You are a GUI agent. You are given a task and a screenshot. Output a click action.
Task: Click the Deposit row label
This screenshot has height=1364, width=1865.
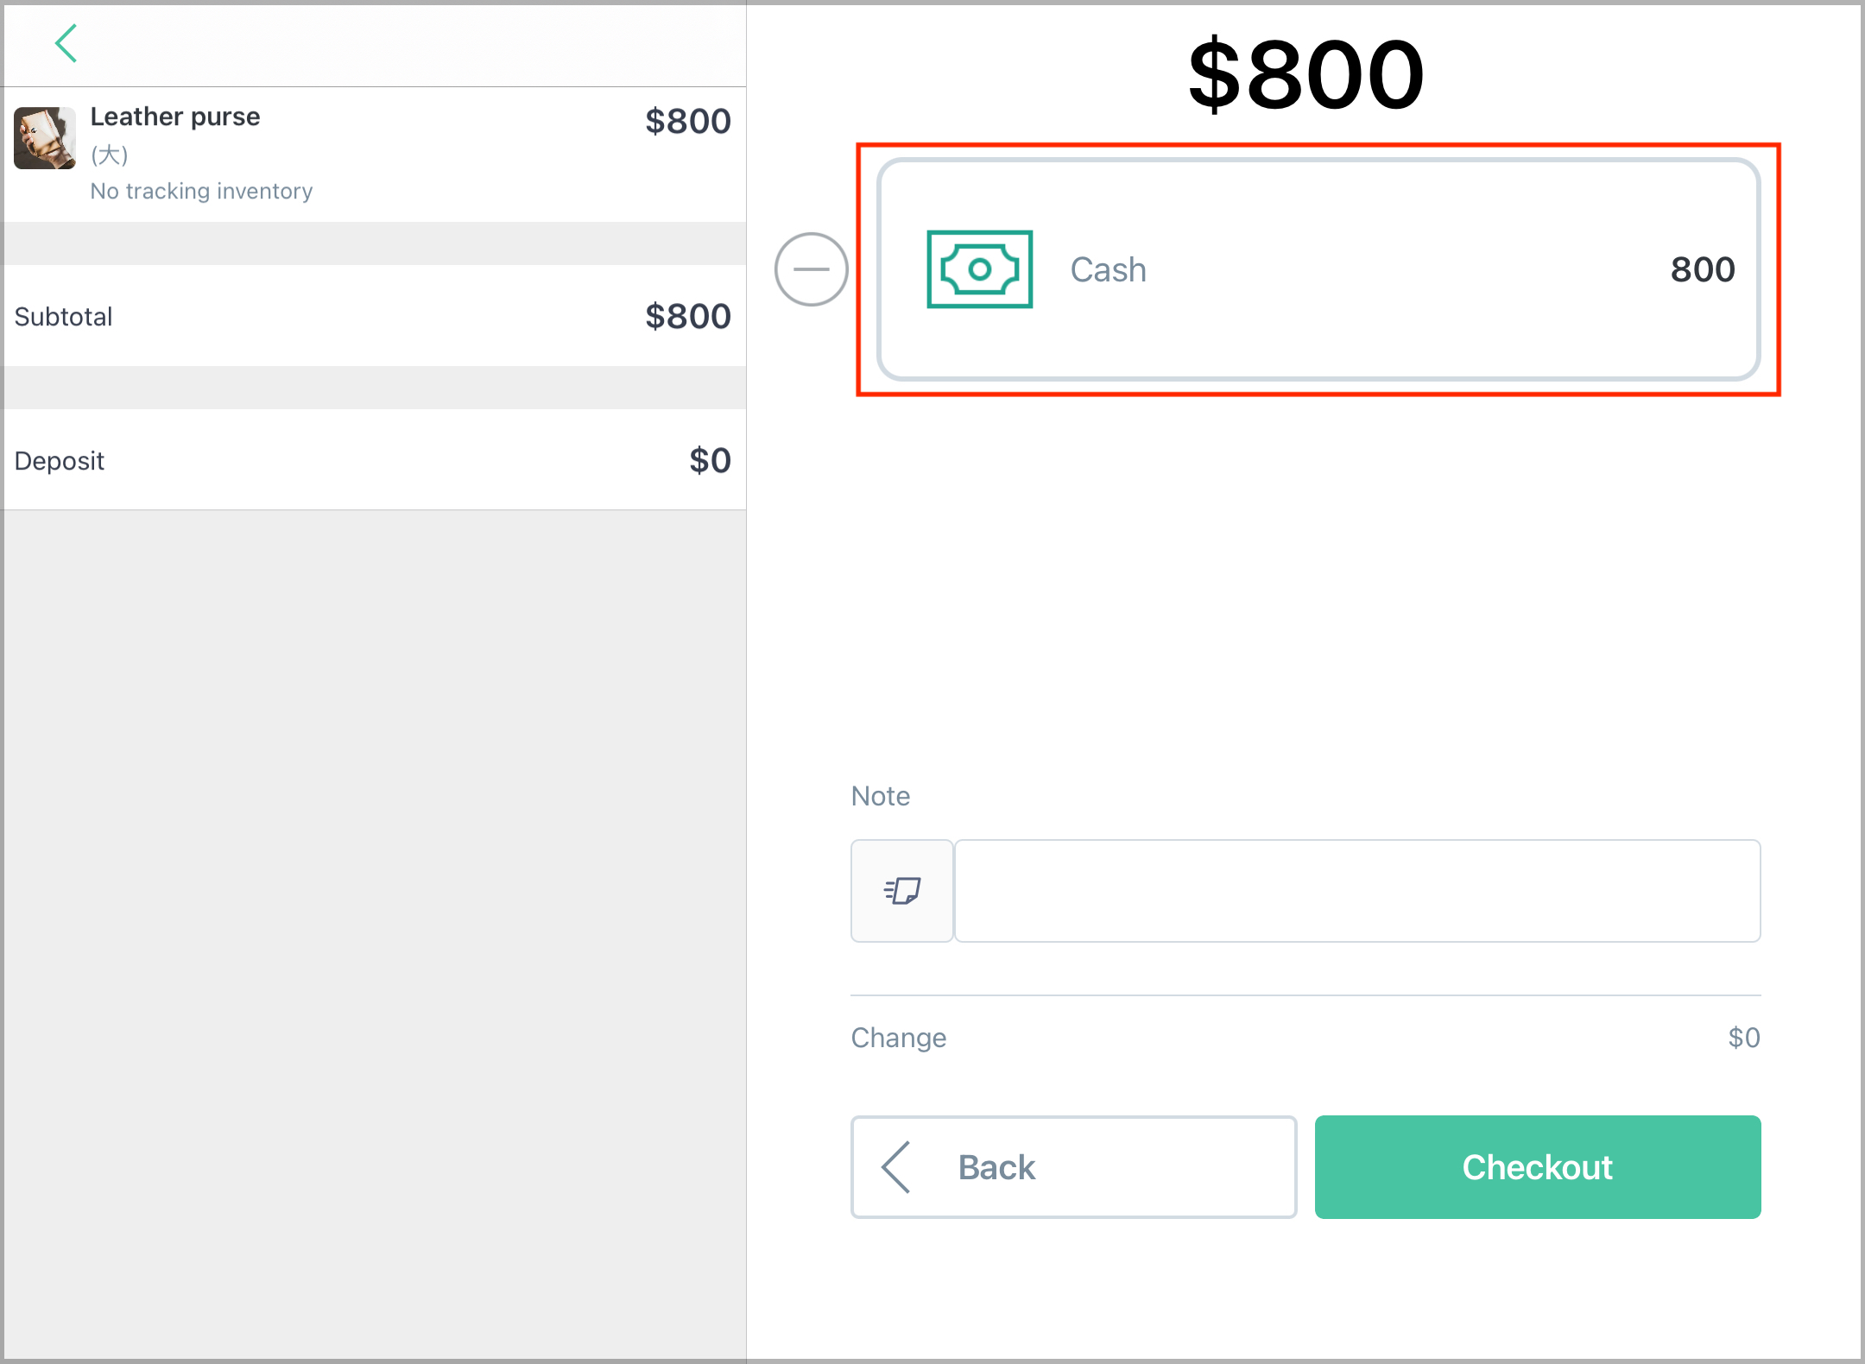point(60,461)
